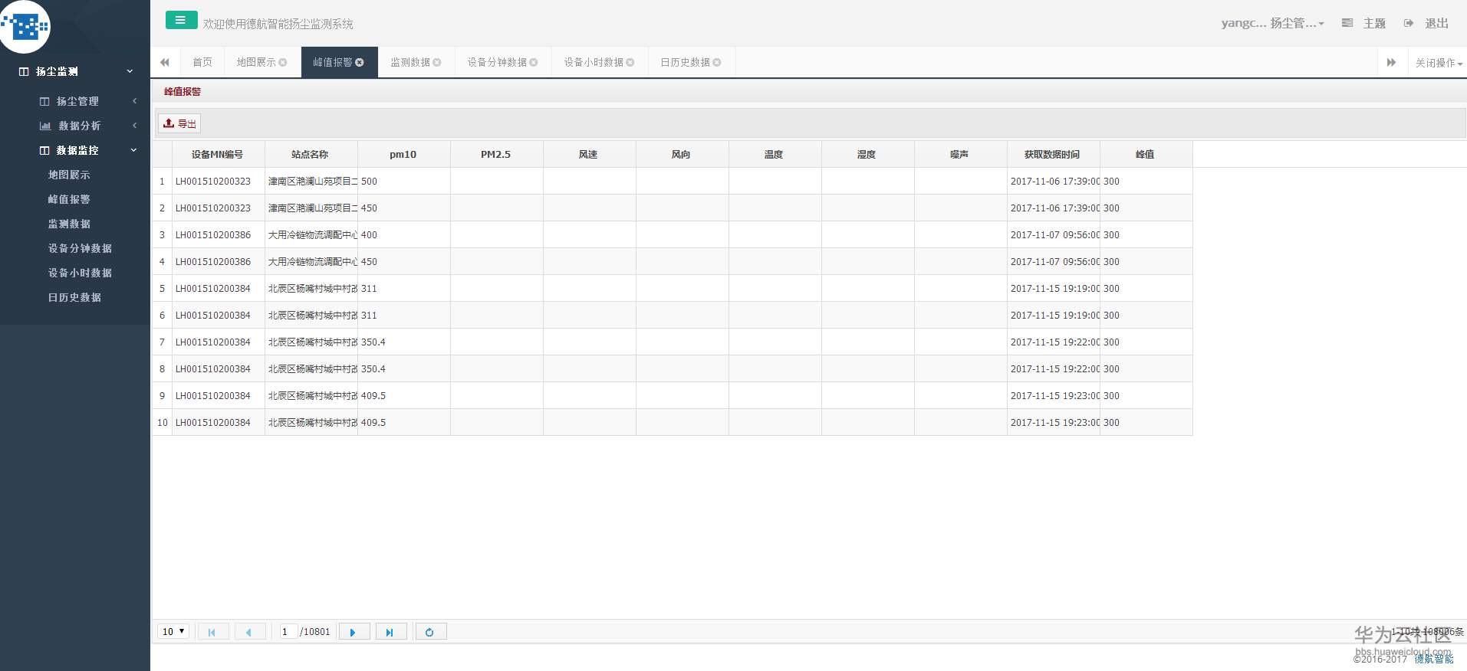Click the page number input field
This screenshot has height=671, width=1467.
[288, 632]
